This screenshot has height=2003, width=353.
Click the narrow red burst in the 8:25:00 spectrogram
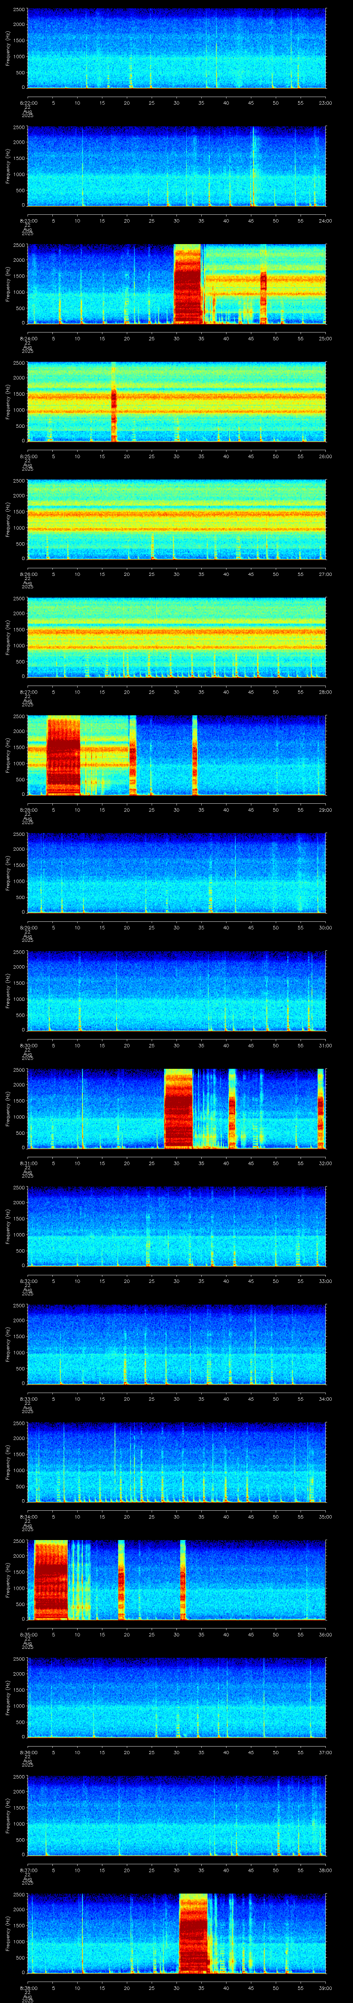point(113,402)
